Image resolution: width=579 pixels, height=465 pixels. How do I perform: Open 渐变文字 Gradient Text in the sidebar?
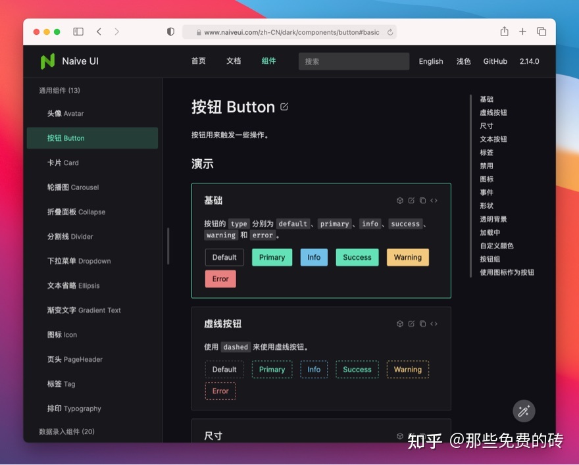click(x=92, y=310)
